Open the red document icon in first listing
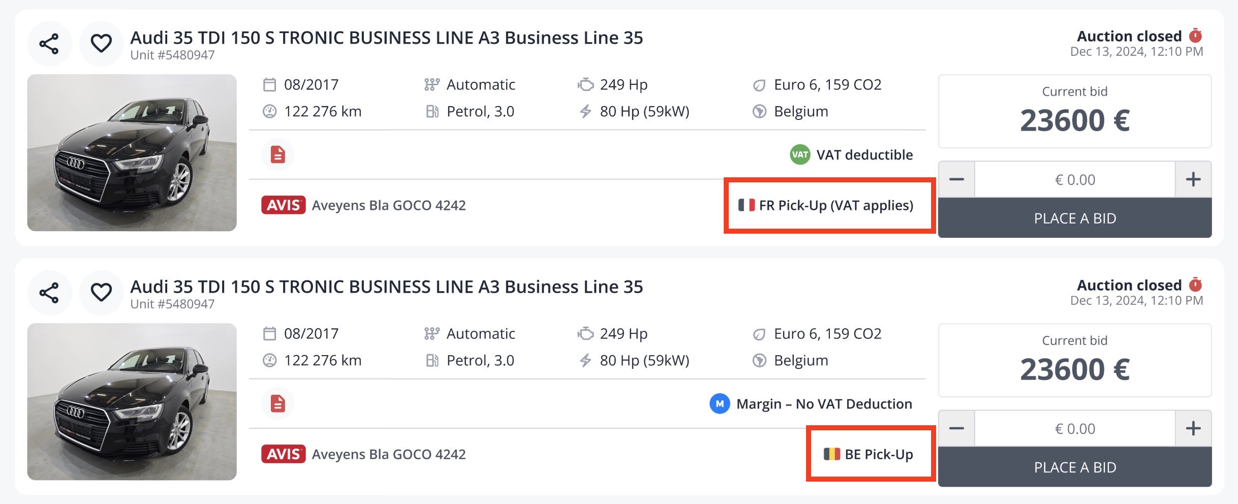The height and width of the screenshot is (504, 1238). [277, 154]
